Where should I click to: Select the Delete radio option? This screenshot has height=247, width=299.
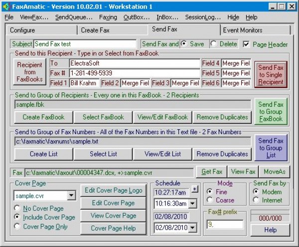(x=213, y=44)
